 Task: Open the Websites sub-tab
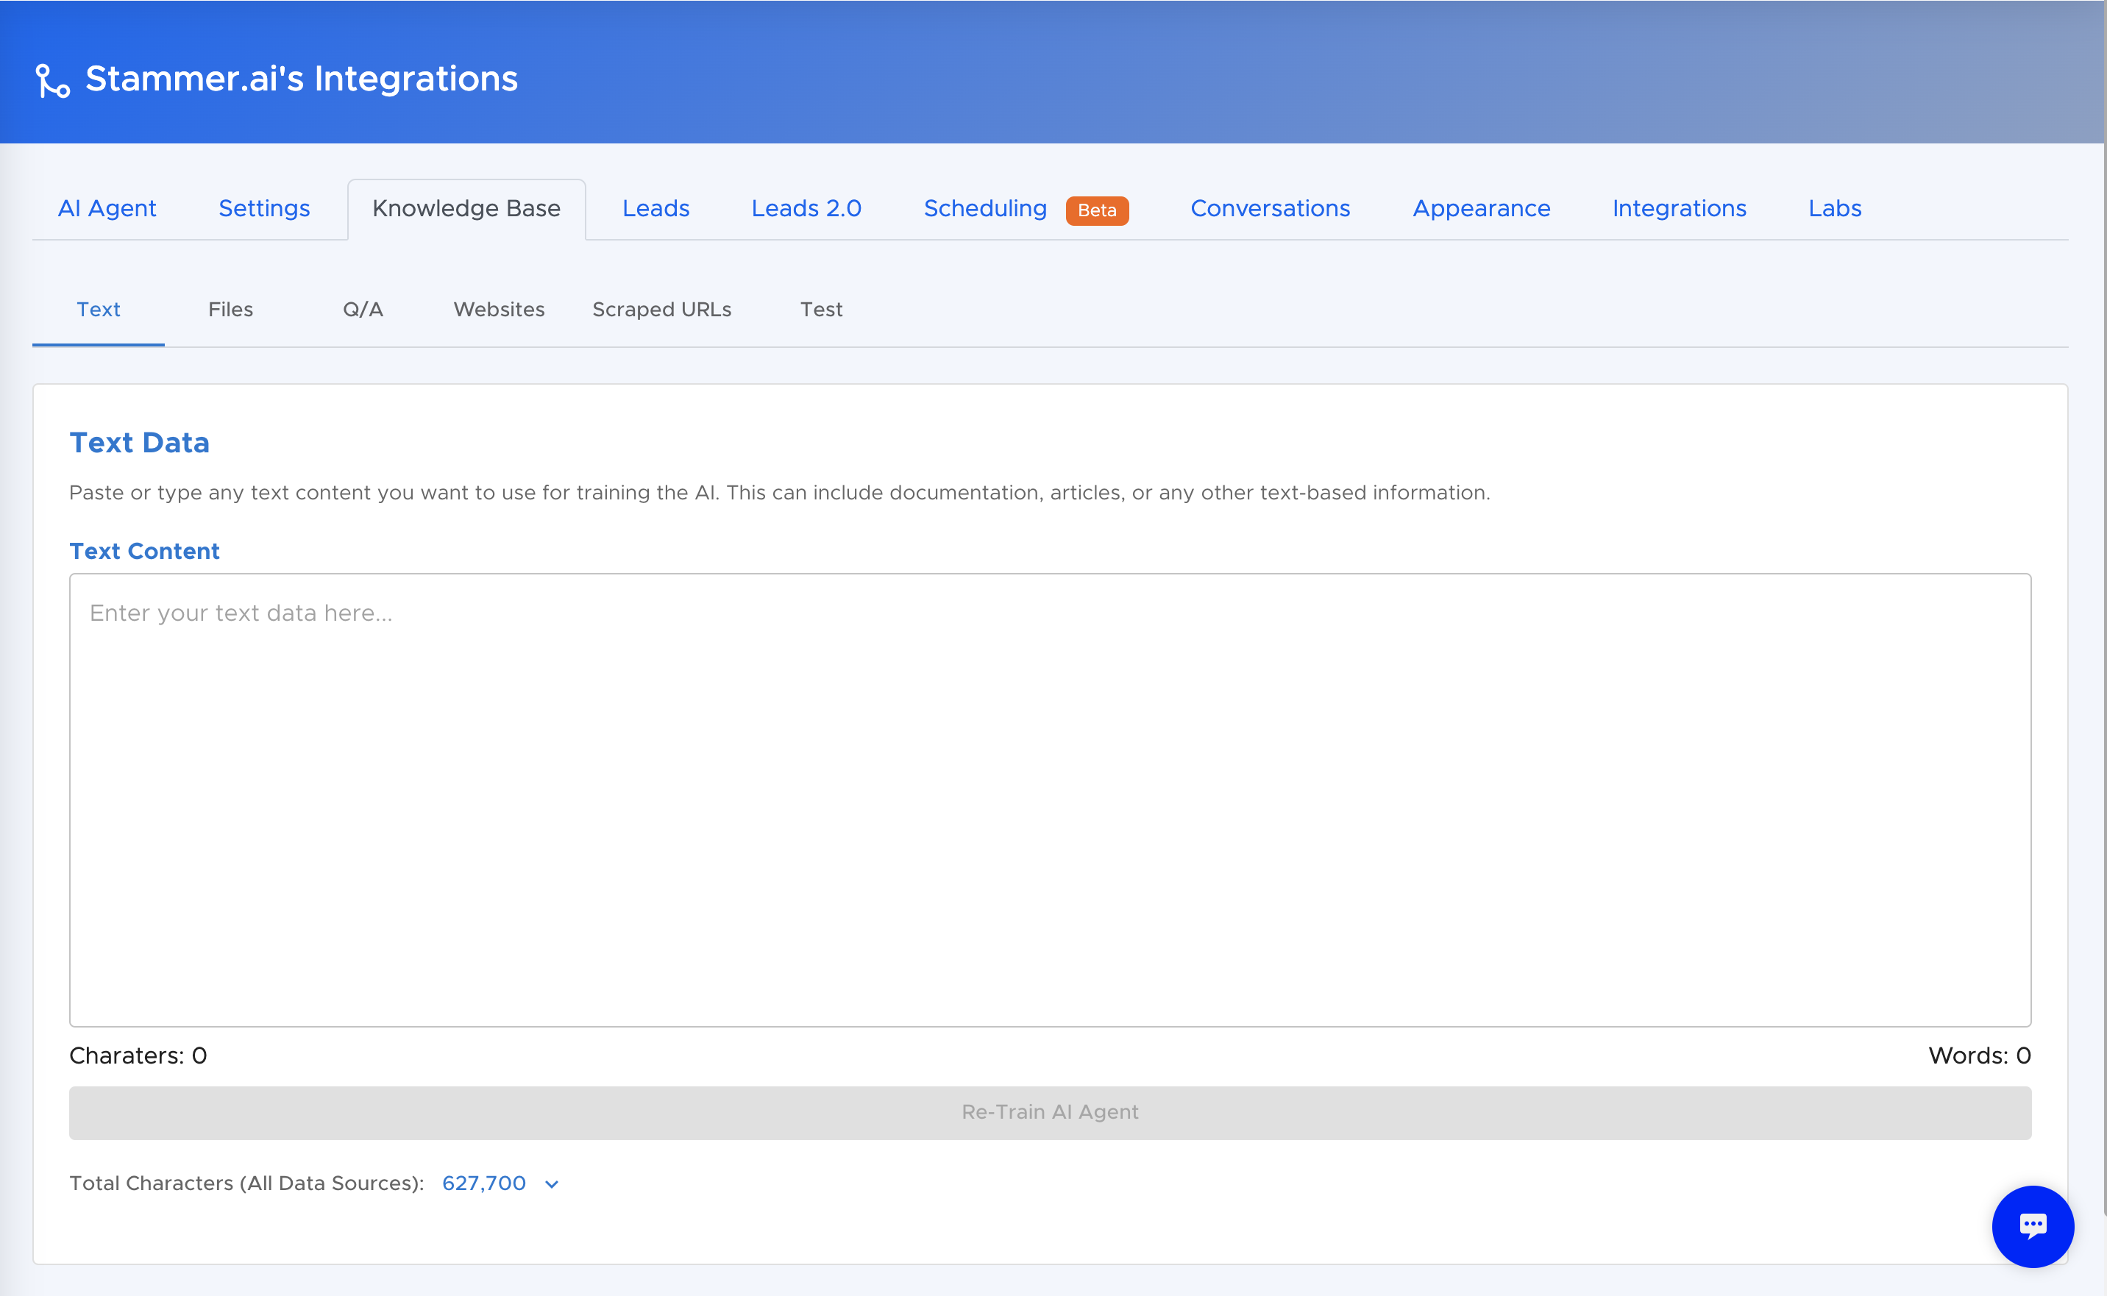click(499, 310)
